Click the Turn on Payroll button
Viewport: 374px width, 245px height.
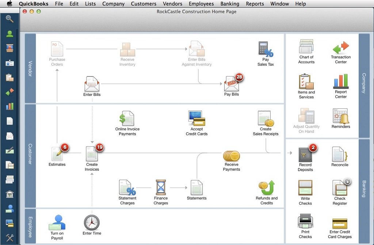pos(57,222)
